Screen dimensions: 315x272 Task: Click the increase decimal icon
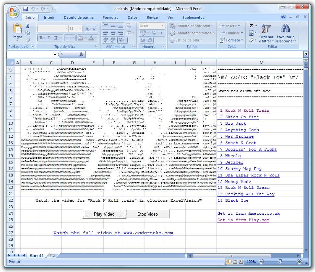(x=143, y=40)
